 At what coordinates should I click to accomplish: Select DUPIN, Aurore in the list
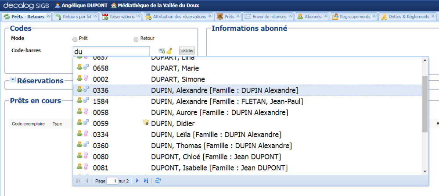tap(248, 112)
